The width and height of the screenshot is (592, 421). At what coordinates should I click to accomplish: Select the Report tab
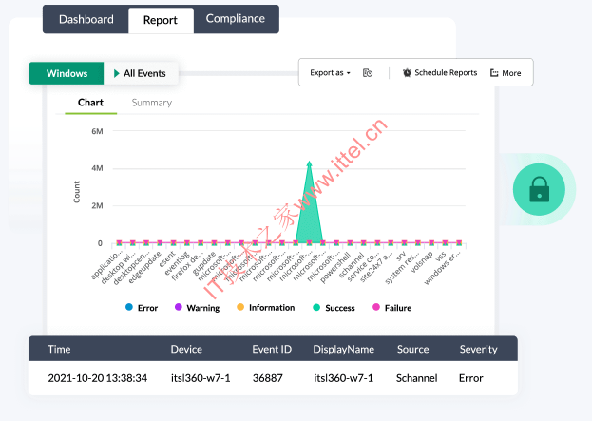pos(160,20)
